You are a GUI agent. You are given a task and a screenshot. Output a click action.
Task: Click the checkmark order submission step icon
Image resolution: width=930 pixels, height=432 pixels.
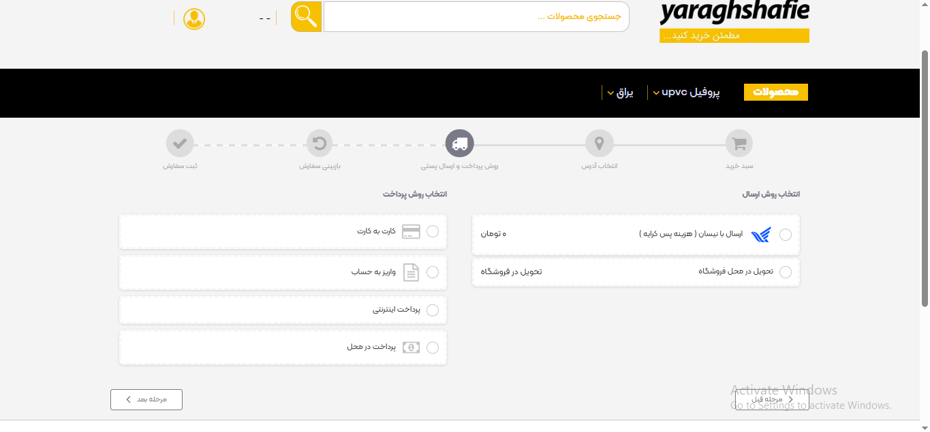180,143
